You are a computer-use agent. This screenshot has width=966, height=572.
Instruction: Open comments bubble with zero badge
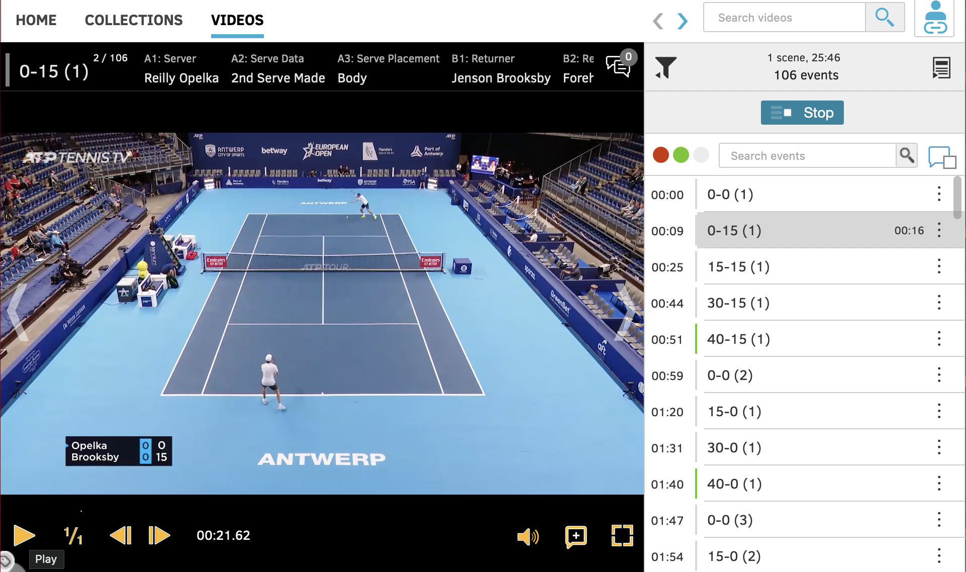tap(619, 66)
